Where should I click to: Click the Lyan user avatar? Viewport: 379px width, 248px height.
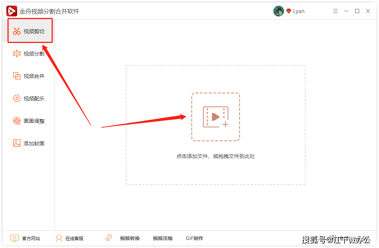click(278, 11)
